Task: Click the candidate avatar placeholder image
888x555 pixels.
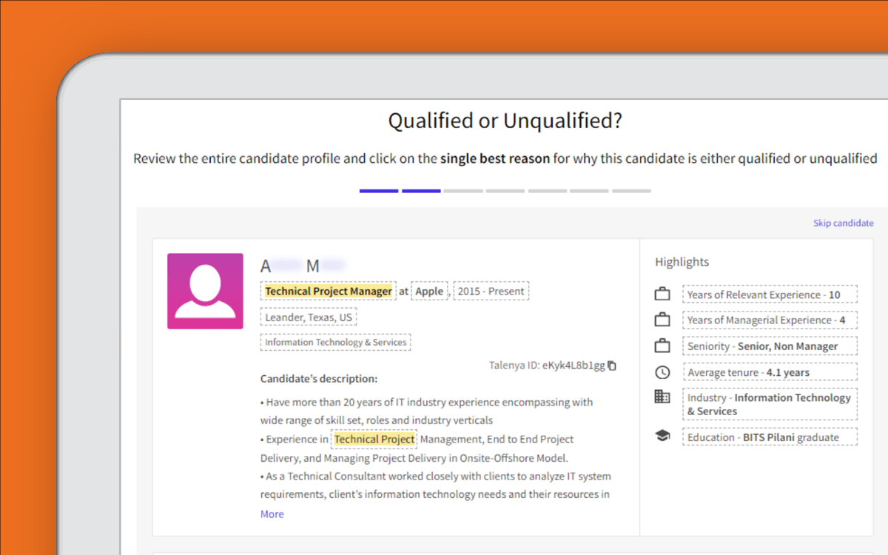Action: pyautogui.click(x=205, y=291)
